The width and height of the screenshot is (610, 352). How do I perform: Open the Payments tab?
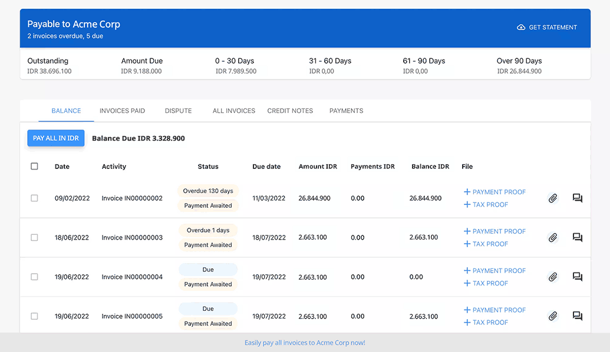[346, 111]
